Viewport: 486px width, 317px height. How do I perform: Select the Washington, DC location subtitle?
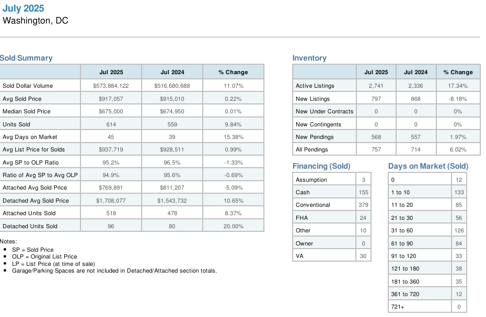pyautogui.click(x=36, y=21)
